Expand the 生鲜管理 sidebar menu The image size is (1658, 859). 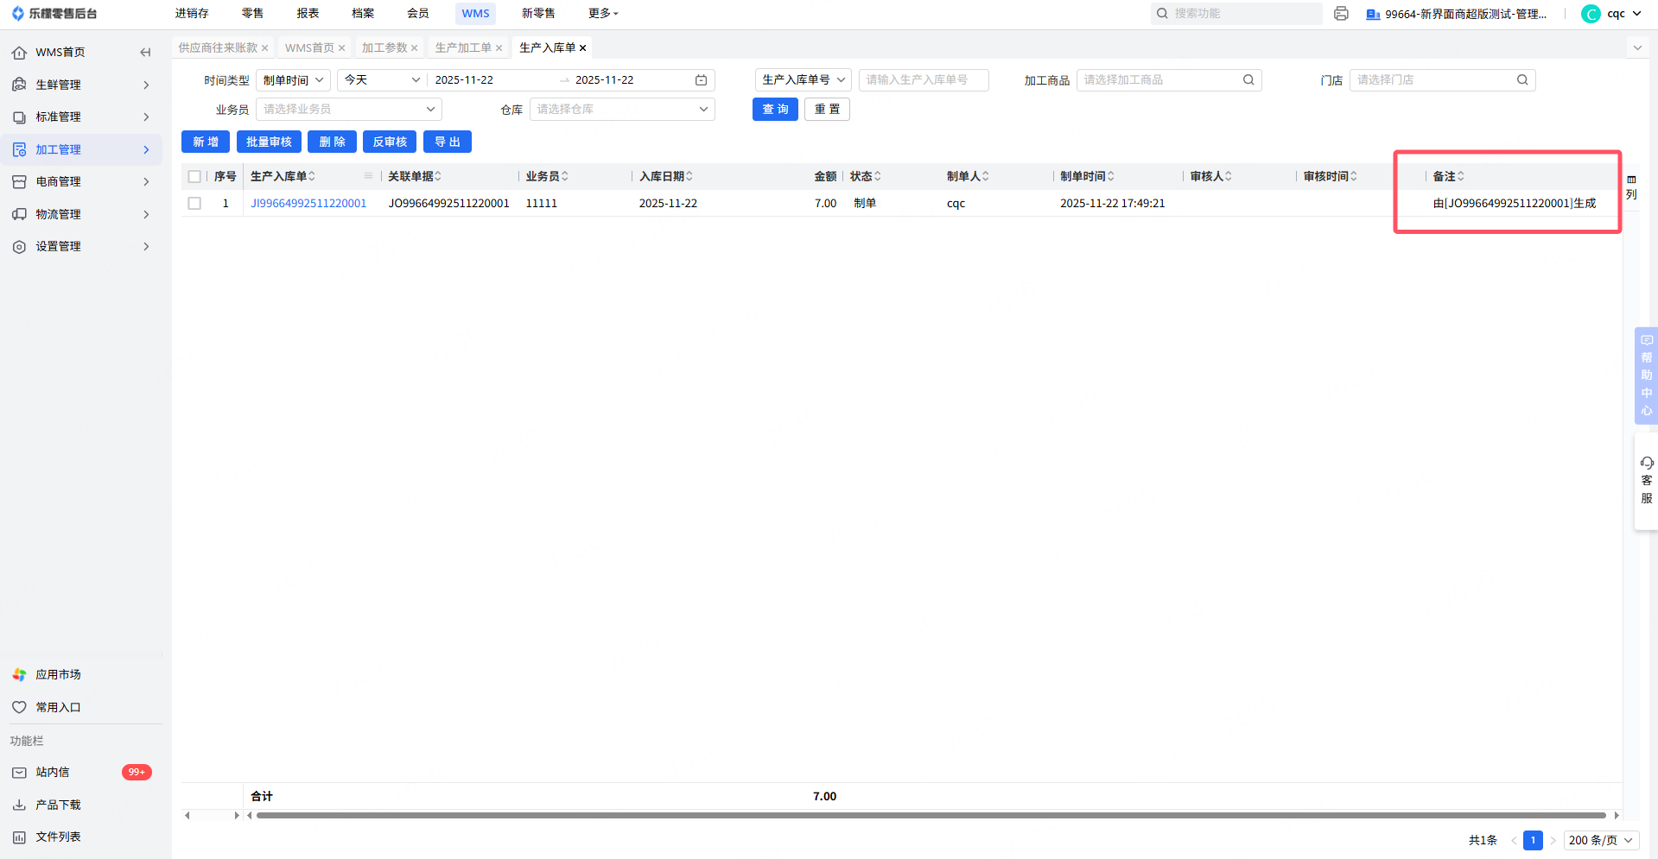coord(81,85)
